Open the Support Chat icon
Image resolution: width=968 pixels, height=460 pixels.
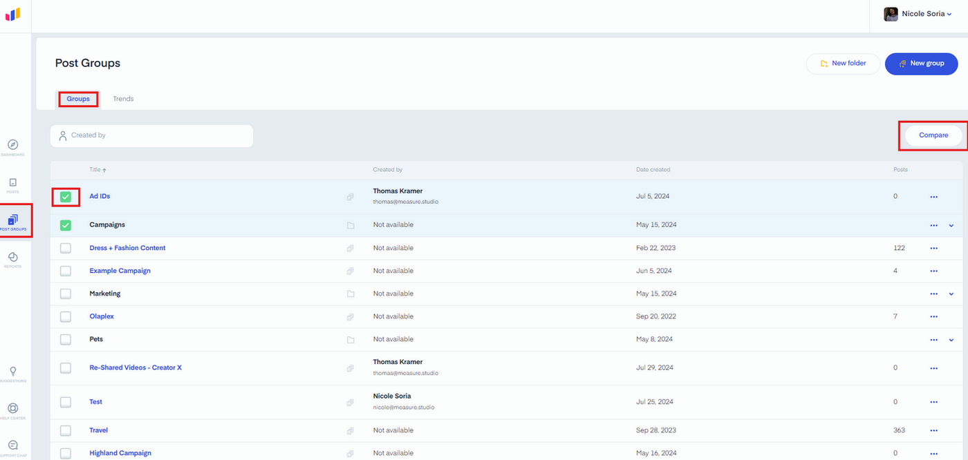coord(12,445)
